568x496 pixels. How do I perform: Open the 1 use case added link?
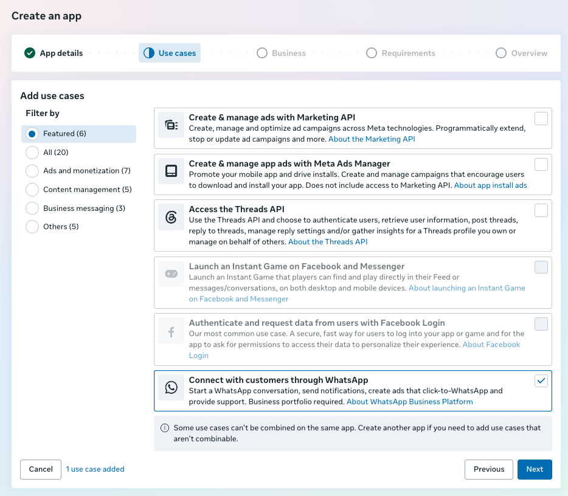point(95,469)
